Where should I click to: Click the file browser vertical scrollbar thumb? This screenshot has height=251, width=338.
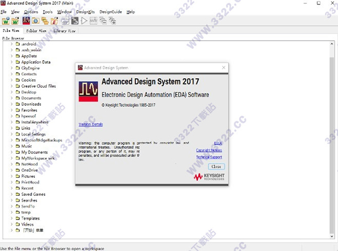332,145
